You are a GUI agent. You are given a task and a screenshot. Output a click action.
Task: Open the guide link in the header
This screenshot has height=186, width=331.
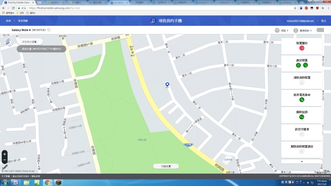(8, 21)
